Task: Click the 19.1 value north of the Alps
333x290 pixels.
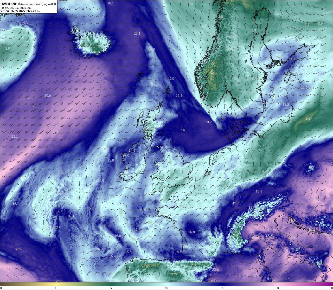Action: (x=236, y=203)
